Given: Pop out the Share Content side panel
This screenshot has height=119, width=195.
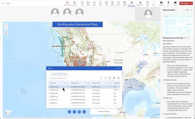Looking at the screenshot, I should pos(188,10).
